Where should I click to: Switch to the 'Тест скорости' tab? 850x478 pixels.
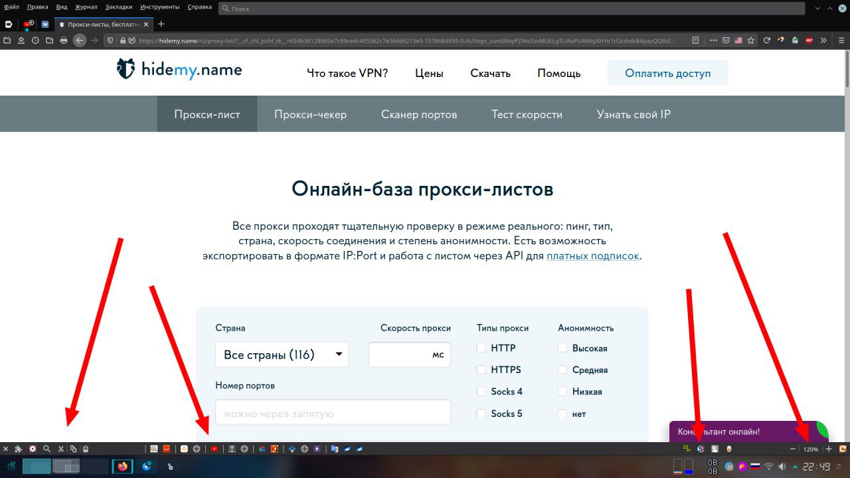[x=527, y=114]
